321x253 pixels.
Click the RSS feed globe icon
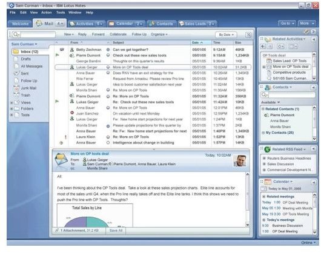pos(267,149)
